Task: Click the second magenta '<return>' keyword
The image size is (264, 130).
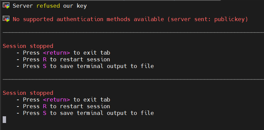Action: tap(56, 100)
